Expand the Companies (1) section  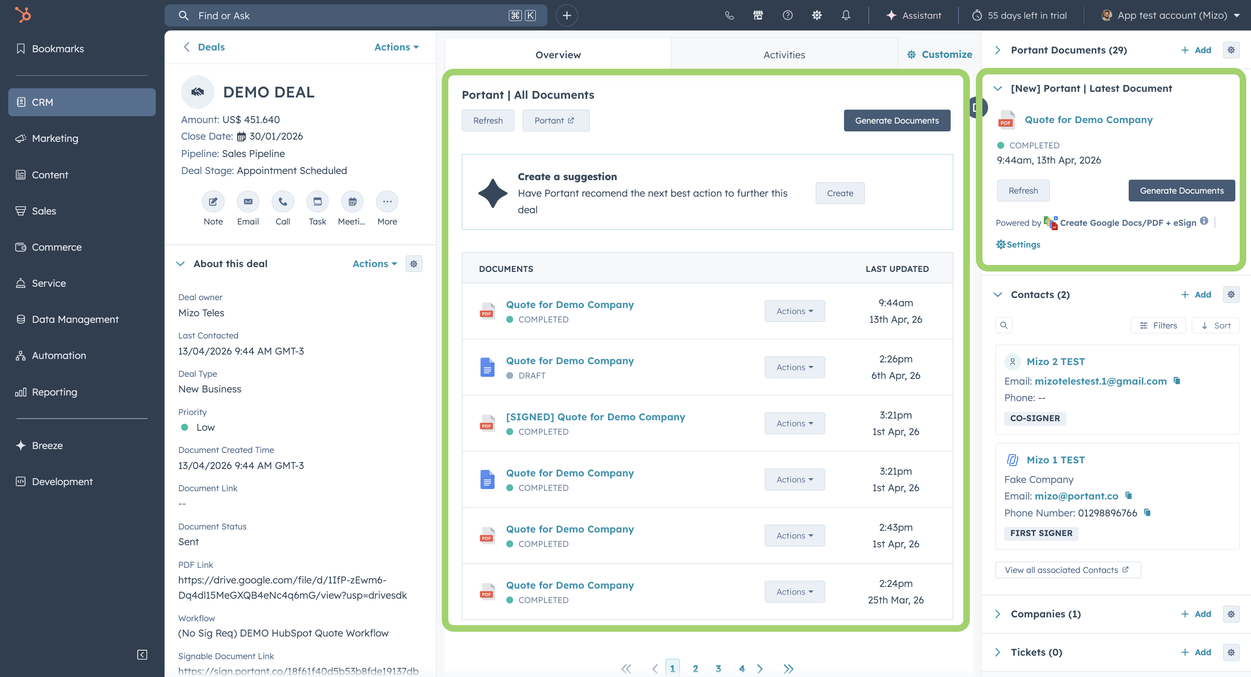[x=998, y=614]
